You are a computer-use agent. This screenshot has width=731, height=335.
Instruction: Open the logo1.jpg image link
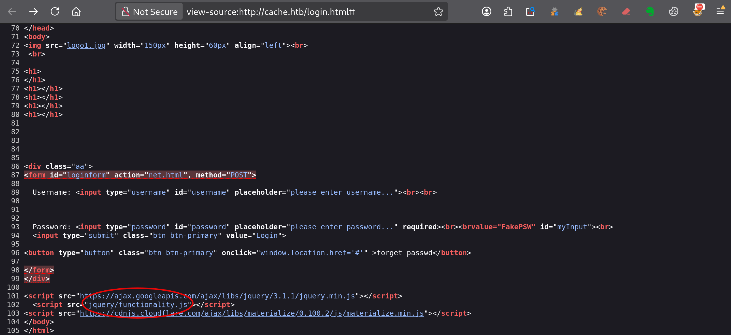tap(86, 46)
